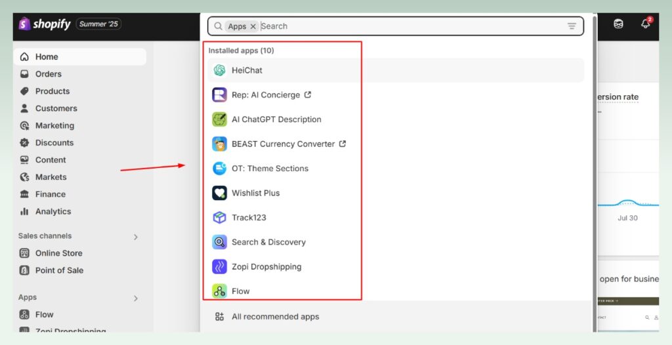The height and width of the screenshot is (345, 672).
Task: Click Zopi Dropshipping icon in results list
Action: (x=219, y=266)
